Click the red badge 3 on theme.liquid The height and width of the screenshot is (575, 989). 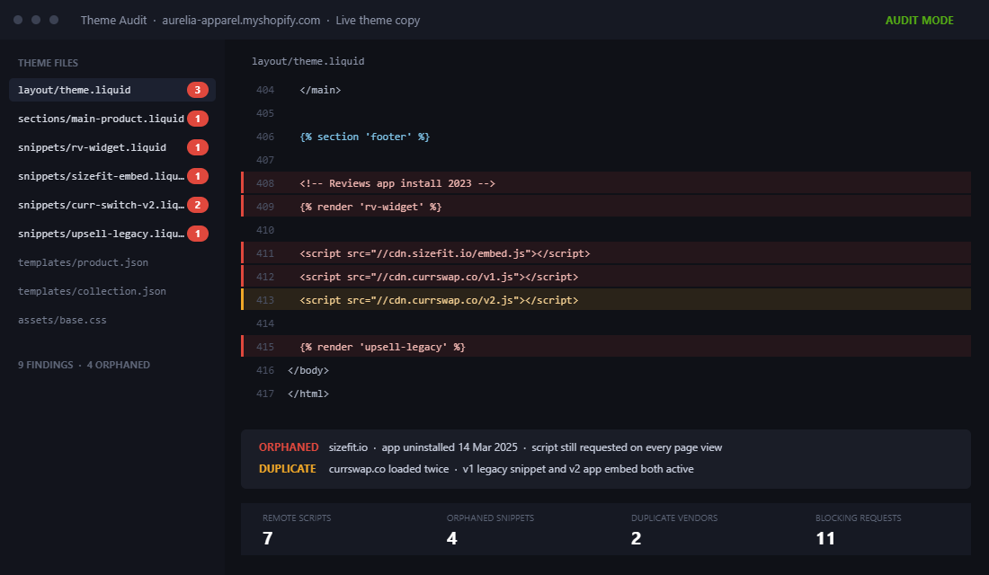pyautogui.click(x=198, y=90)
